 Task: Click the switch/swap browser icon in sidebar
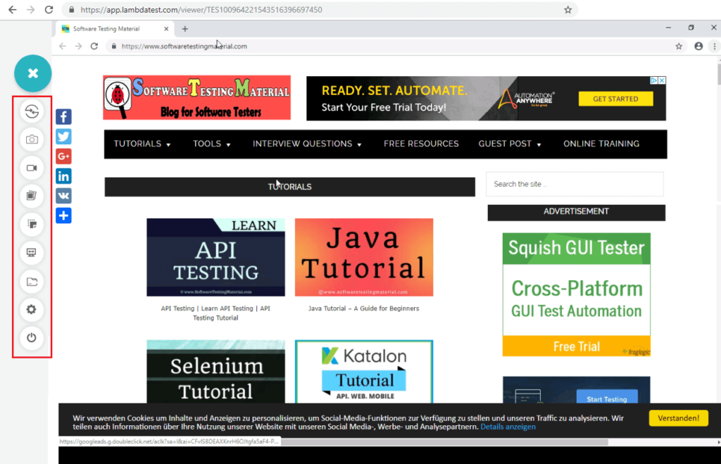point(32,111)
